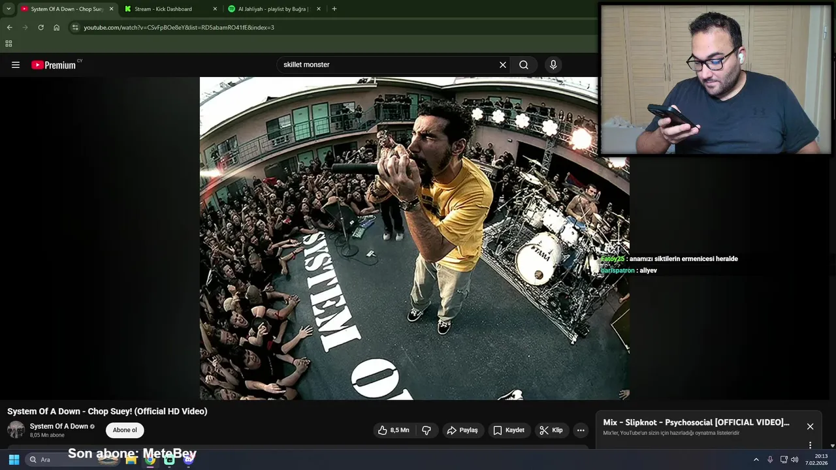Open the tab search dropdown arrow
836x470 pixels.
[x=8, y=9]
